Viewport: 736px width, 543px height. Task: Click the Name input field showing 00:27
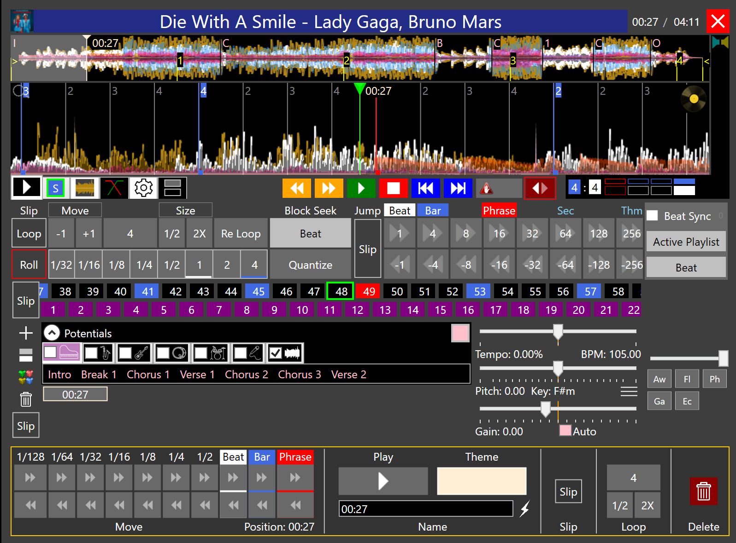pyautogui.click(x=426, y=509)
